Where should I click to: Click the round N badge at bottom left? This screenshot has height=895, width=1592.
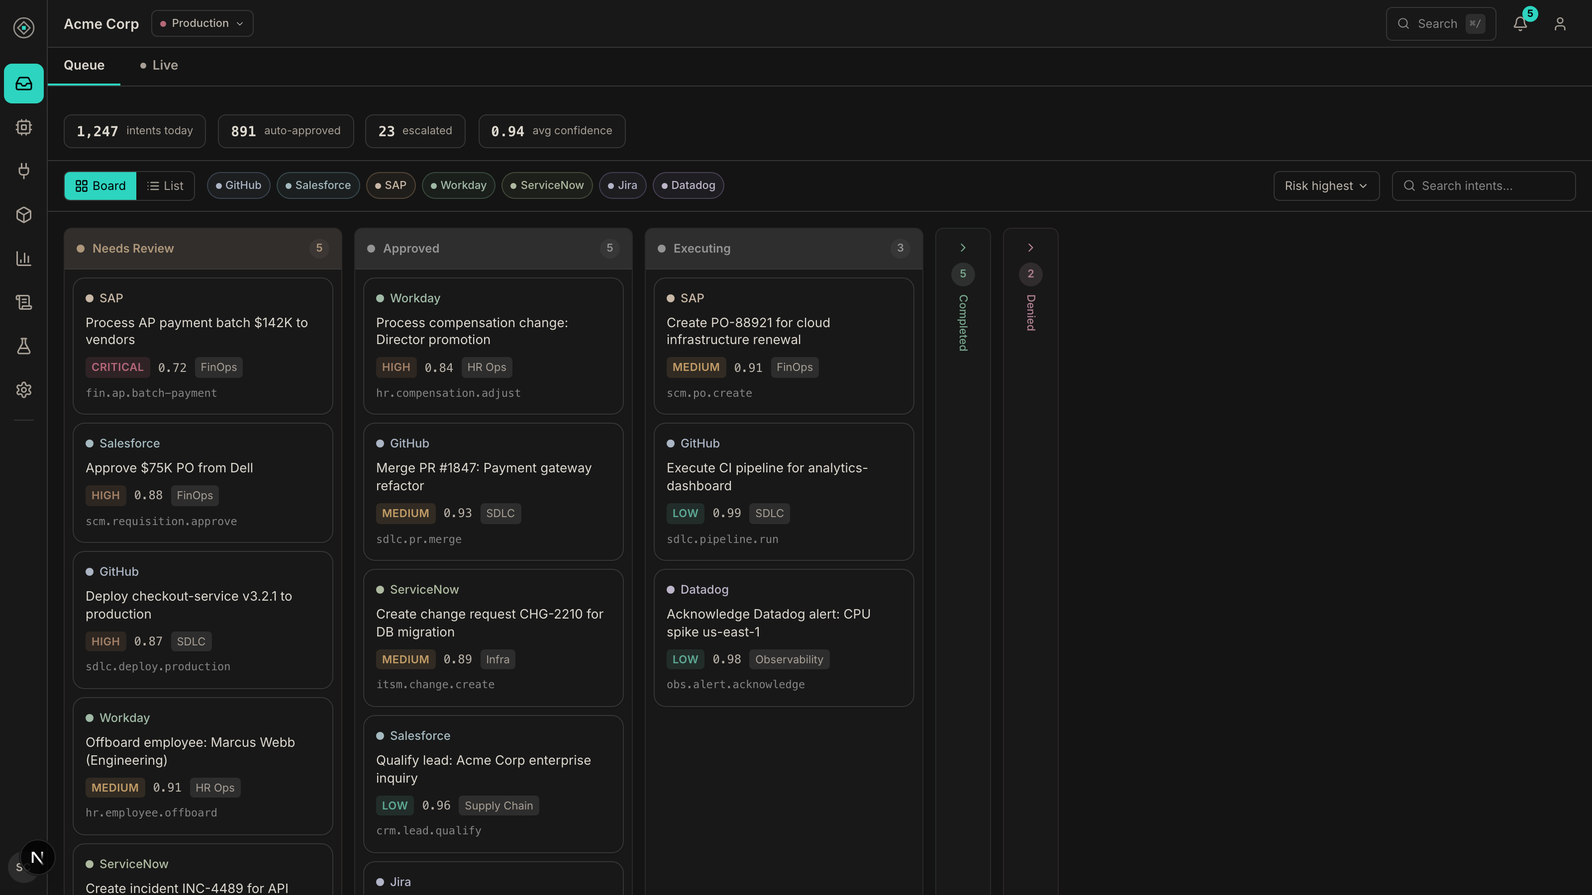tap(37, 857)
